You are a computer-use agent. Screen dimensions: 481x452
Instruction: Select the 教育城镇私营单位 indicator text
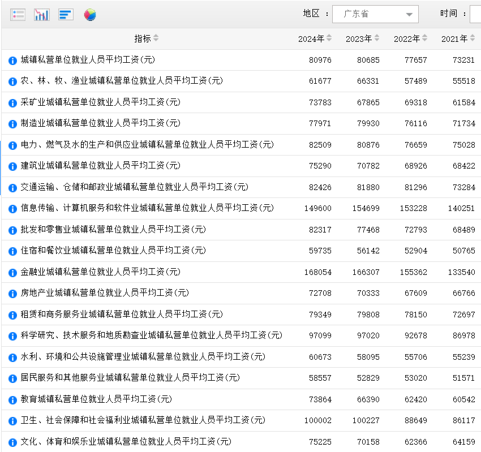pyautogui.click(x=96, y=399)
